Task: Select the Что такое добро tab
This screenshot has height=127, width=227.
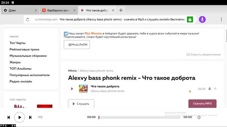Action: tap(97, 10)
